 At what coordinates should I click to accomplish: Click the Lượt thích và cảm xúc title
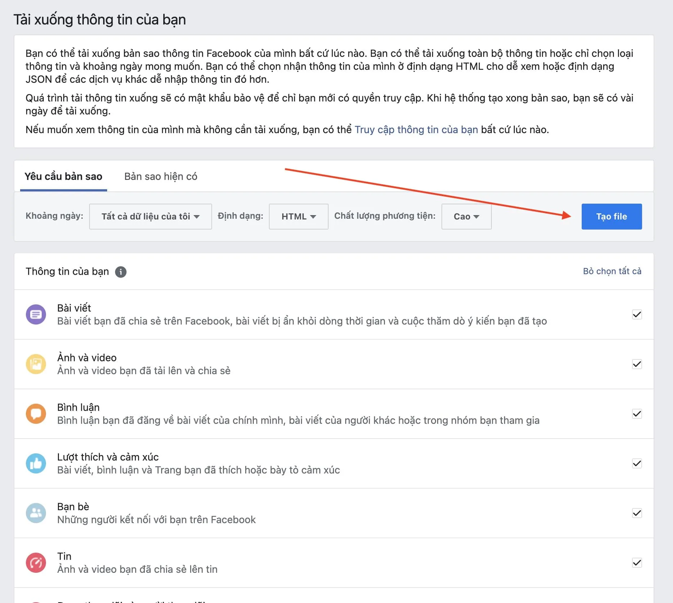[108, 457]
